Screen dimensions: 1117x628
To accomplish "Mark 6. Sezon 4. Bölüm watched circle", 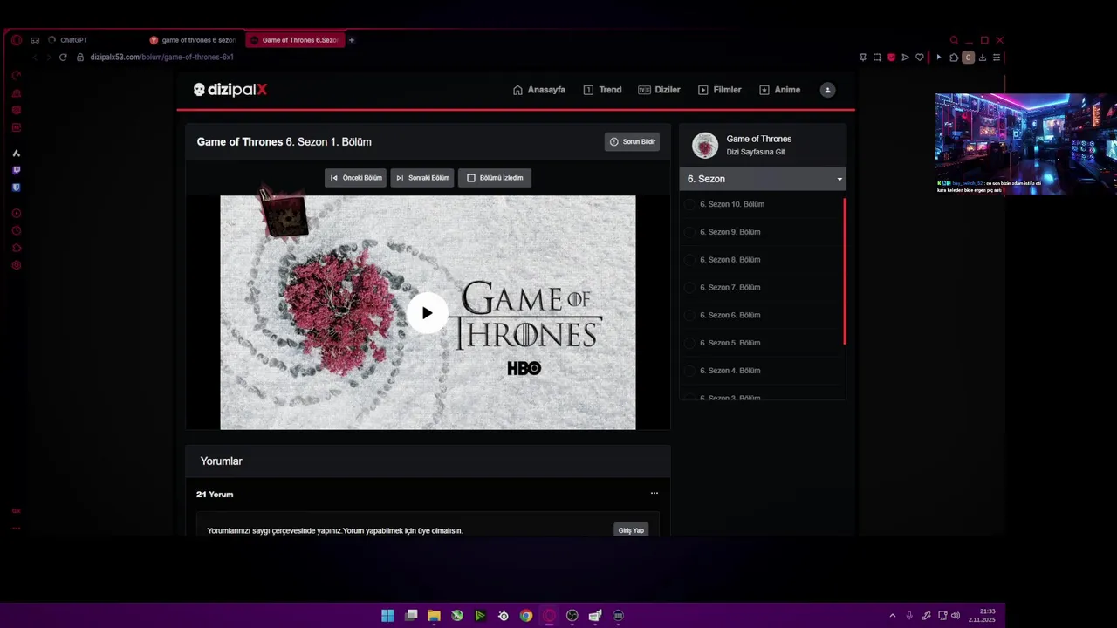I will click(689, 371).
